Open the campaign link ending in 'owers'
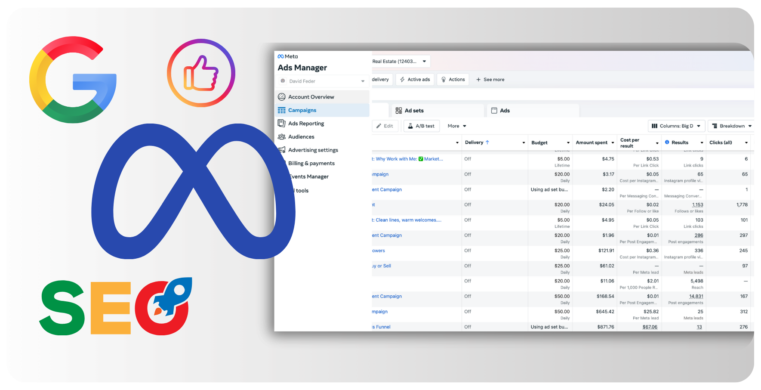Image resolution: width=761 pixels, height=390 pixels. click(379, 251)
